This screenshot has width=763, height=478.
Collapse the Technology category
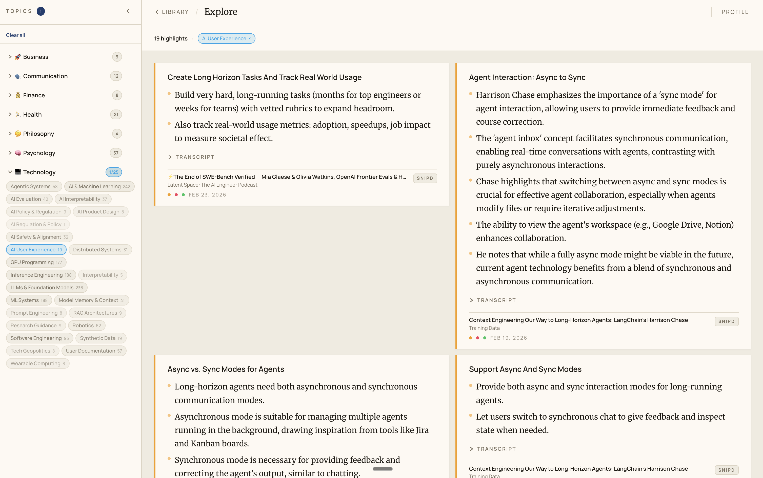[x=10, y=172]
